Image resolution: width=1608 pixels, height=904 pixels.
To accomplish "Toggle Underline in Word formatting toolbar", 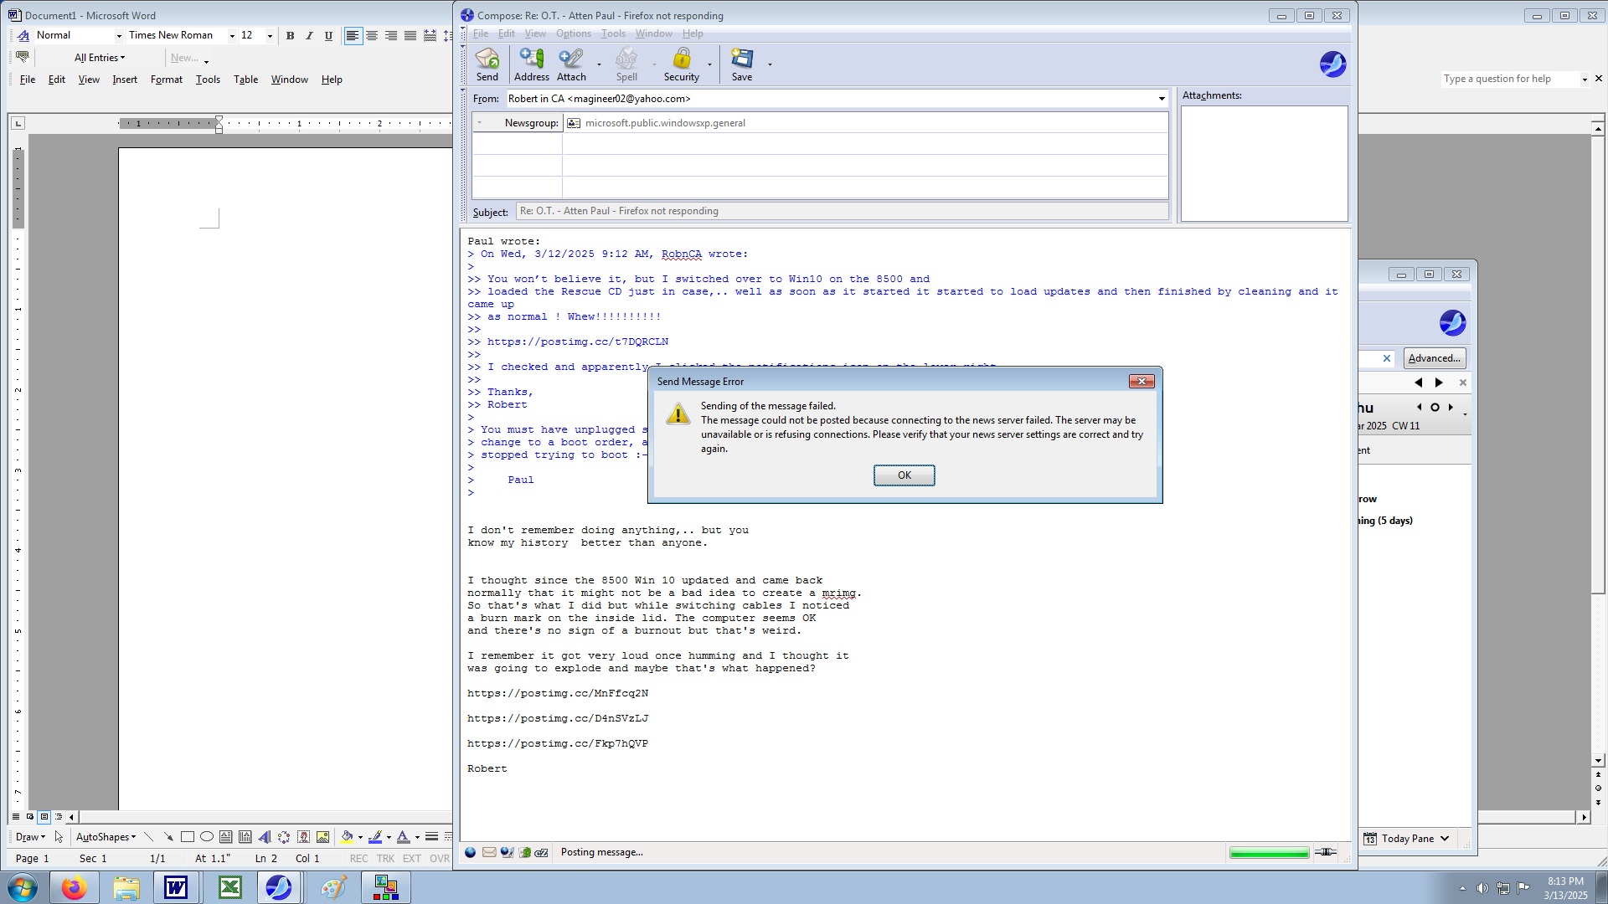I will tap(328, 35).
